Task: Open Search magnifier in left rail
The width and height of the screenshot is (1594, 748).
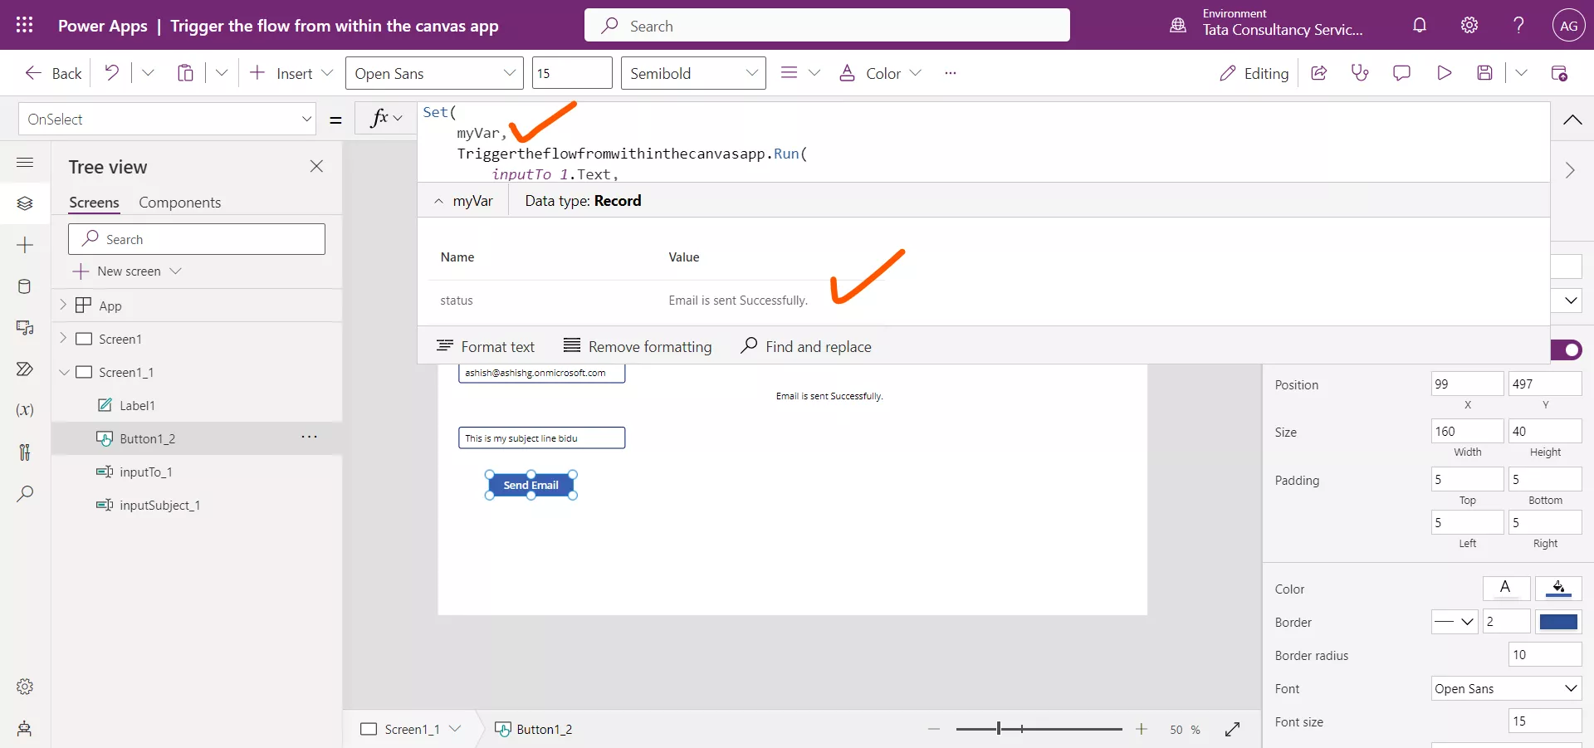Action: (25, 493)
